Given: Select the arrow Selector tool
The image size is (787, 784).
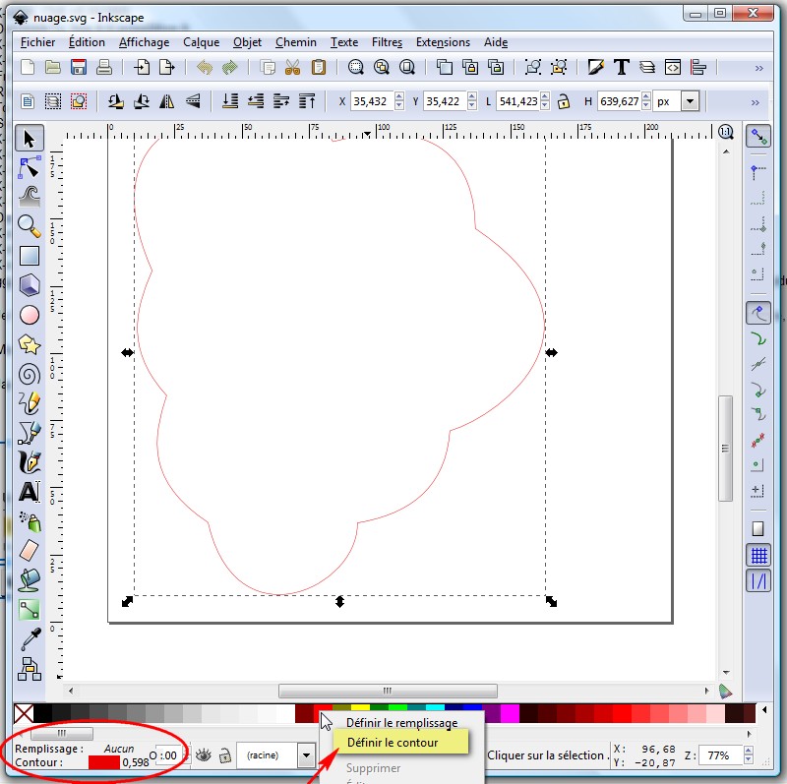Looking at the screenshot, I should [30, 139].
